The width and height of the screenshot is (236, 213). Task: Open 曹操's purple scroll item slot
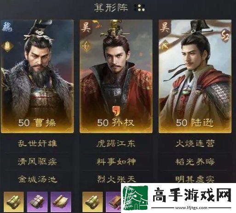pos(61,202)
